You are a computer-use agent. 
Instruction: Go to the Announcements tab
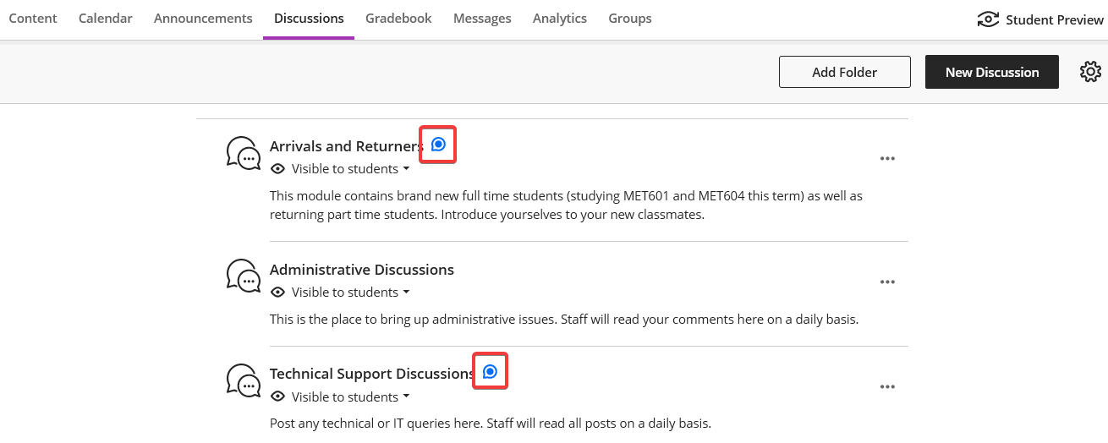[x=203, y=19]
